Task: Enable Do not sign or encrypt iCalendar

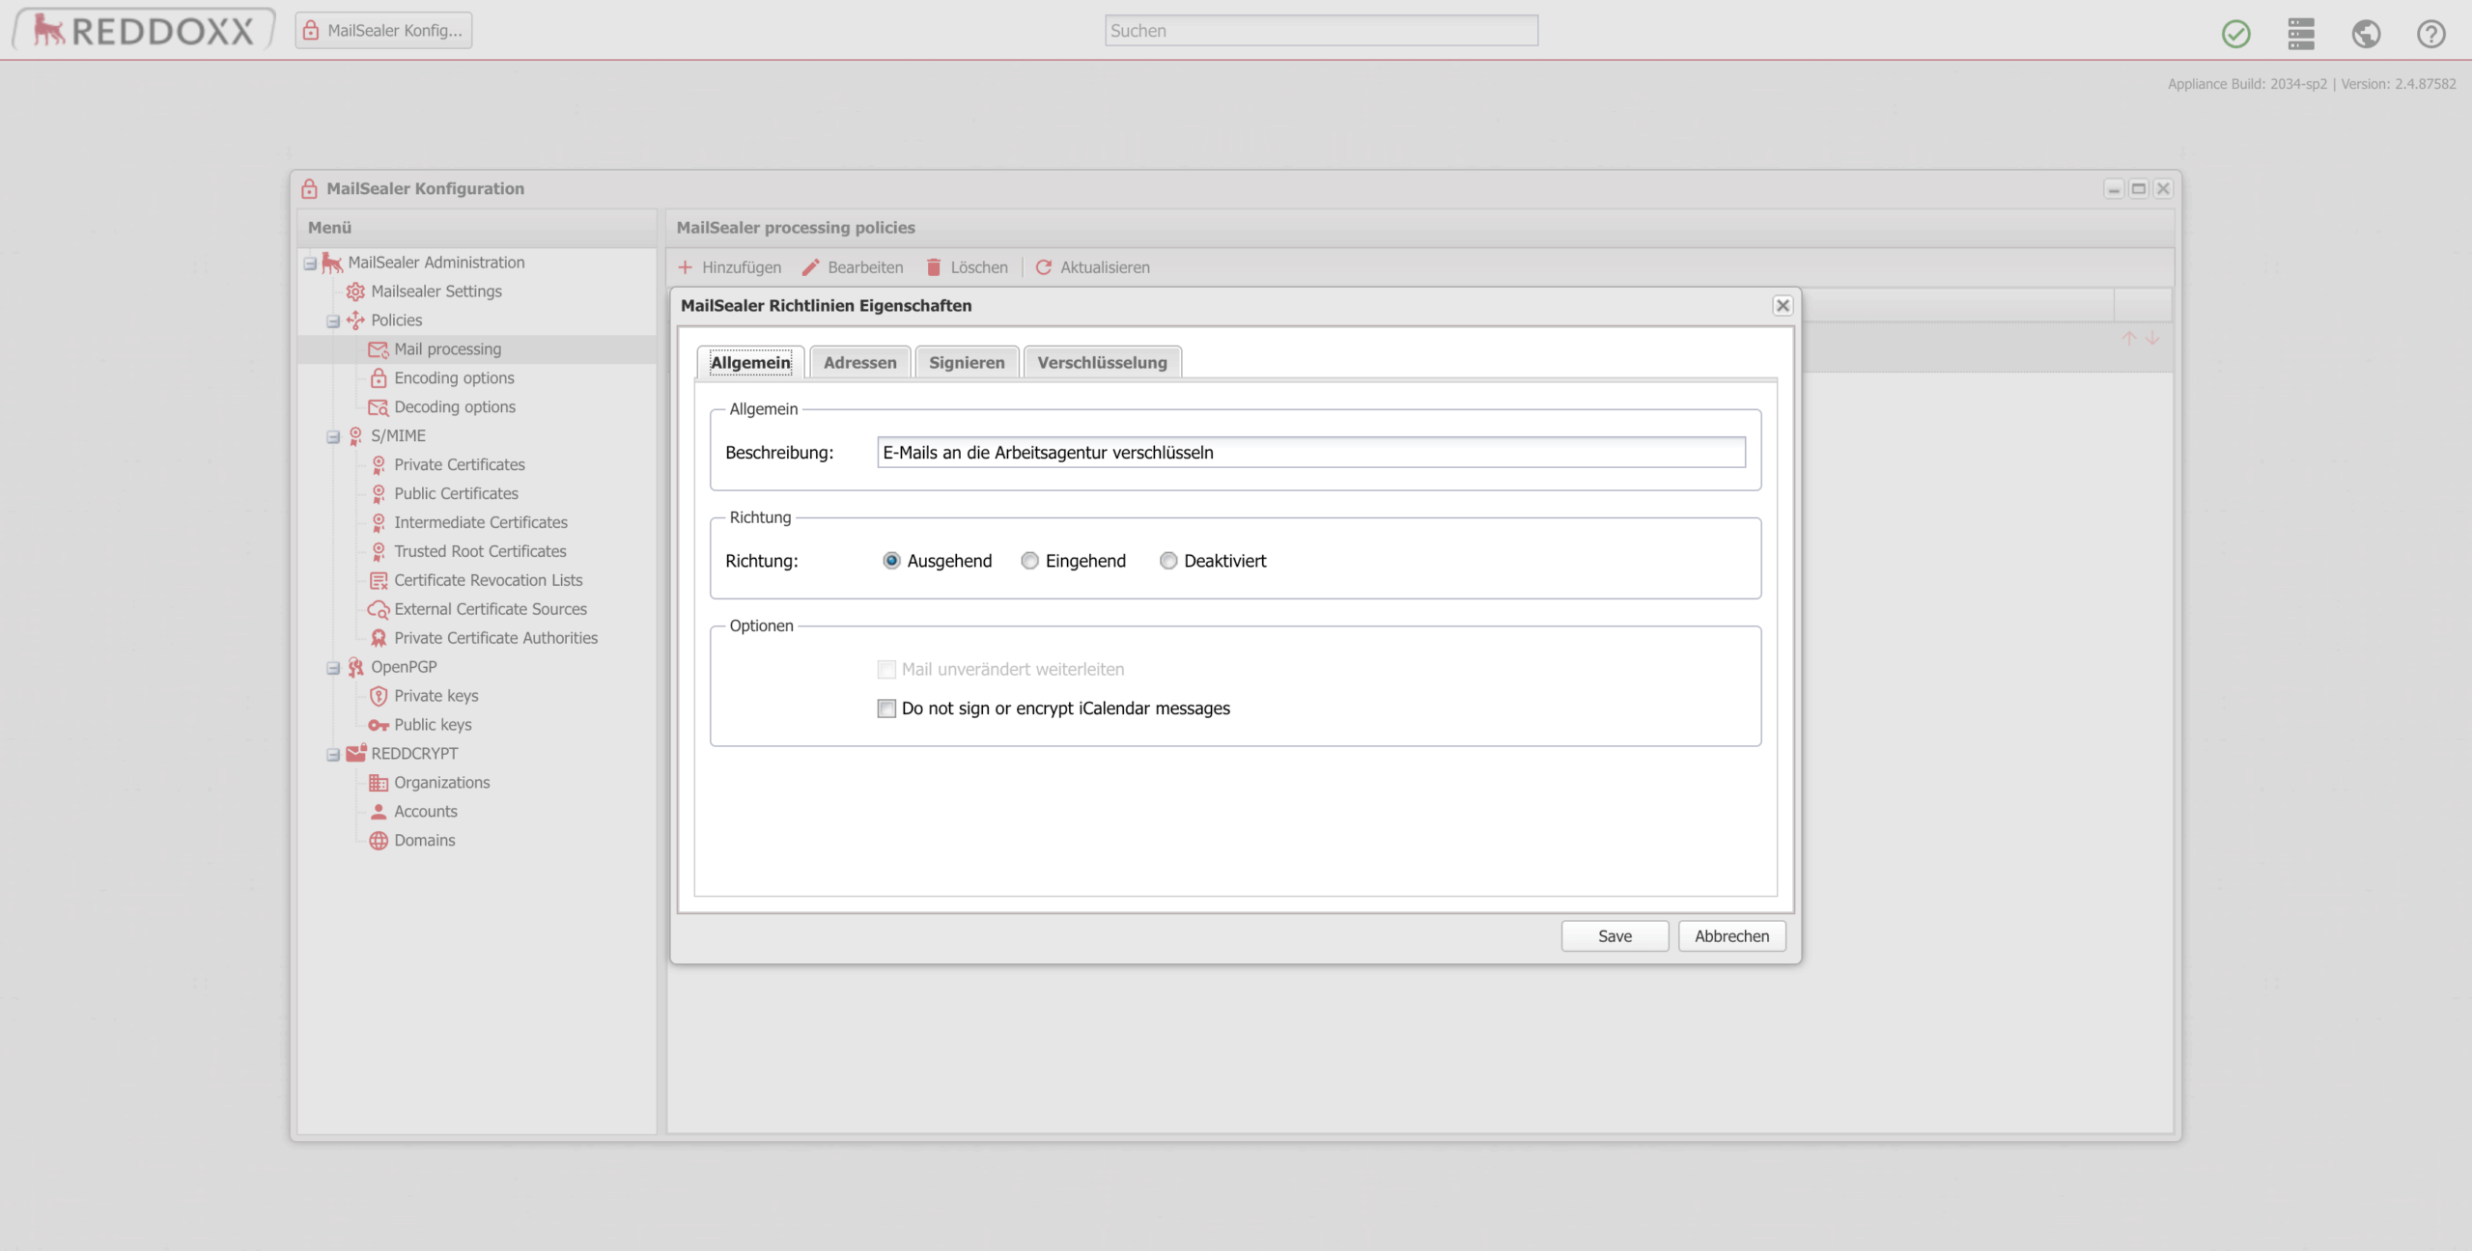Action: coord(886,709)
